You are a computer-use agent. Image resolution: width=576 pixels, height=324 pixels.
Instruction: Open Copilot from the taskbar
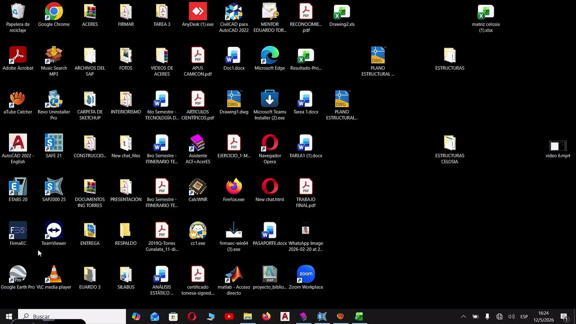136,316
